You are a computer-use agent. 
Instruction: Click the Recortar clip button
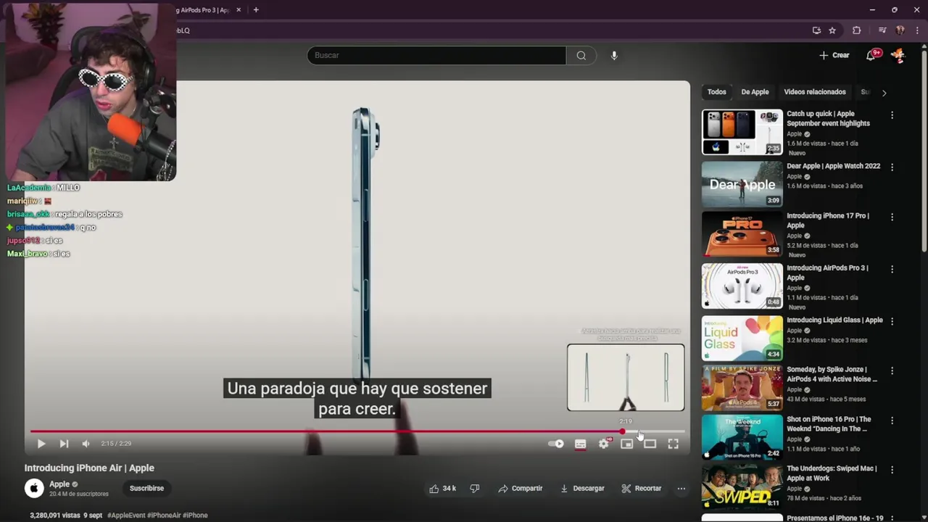(642, 489)
